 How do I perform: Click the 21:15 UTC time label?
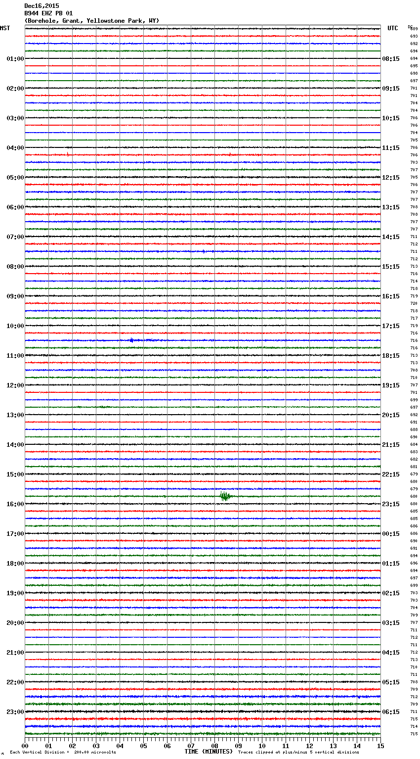point(391,445)
